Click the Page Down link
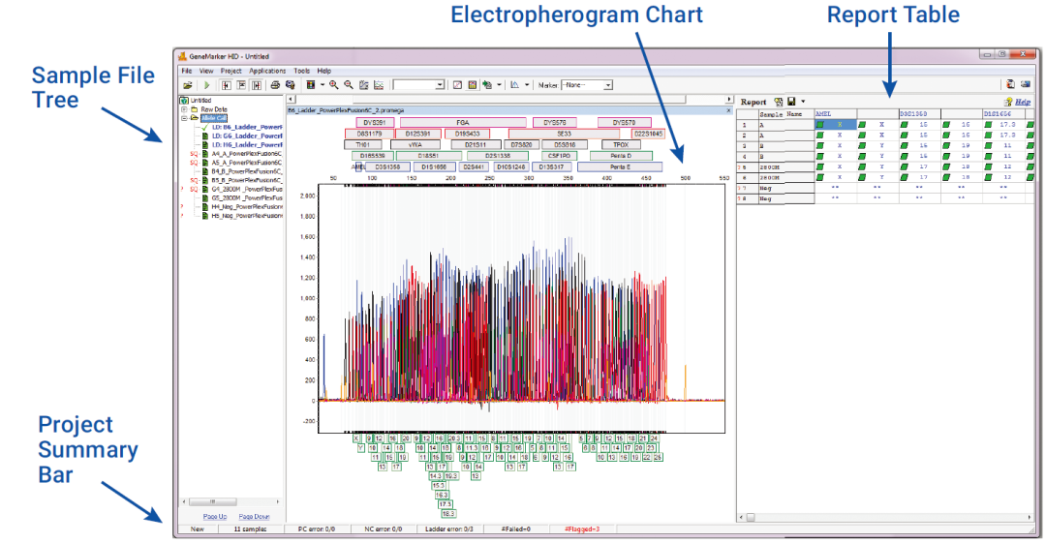Screen dimensions: 1046x544 [x=254, y=517]
